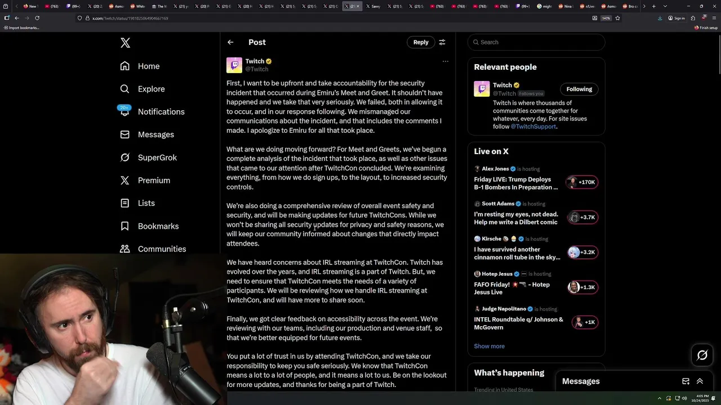Image resolution: width=721 pixels, height=405 pixels.
Task: Click the +170K listener badge
Action: [x=582, y=182]
